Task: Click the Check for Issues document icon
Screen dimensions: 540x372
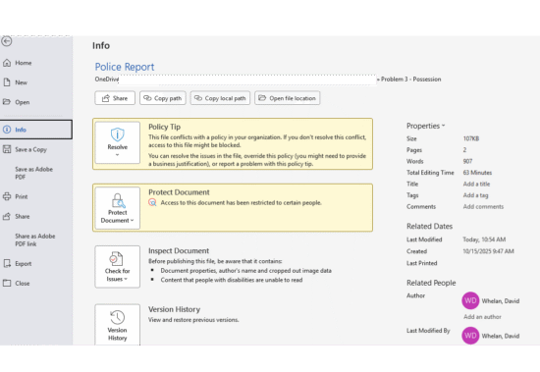Action: click(x=117, y=259)
